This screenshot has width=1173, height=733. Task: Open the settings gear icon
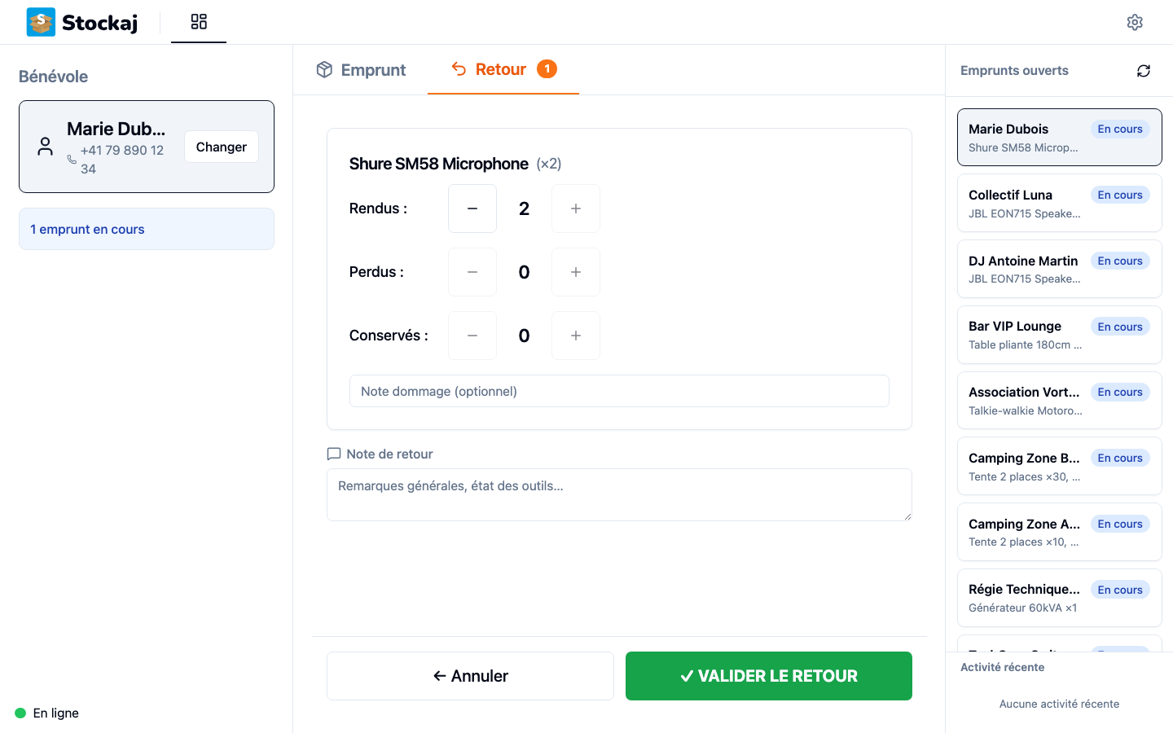point(1135,22)
